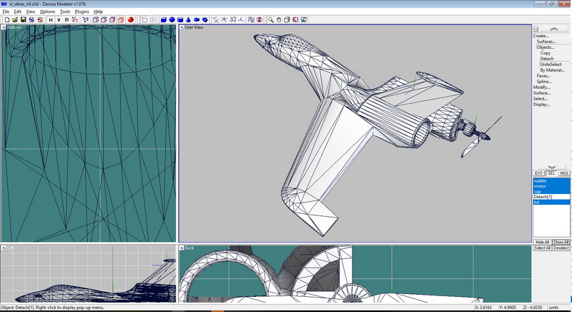This screenshot has height=312, width=572.
Task: Create a blue cube primitive
Action: pos(163,19)
